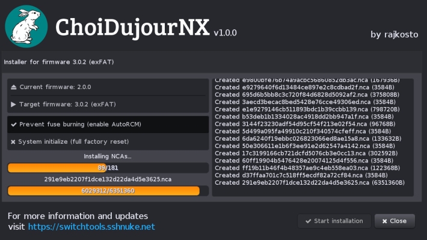The width and height of the screenshot is (427, 240).
Task: Open the switchtools.sshnuke.net link
Action: [91, 227]
